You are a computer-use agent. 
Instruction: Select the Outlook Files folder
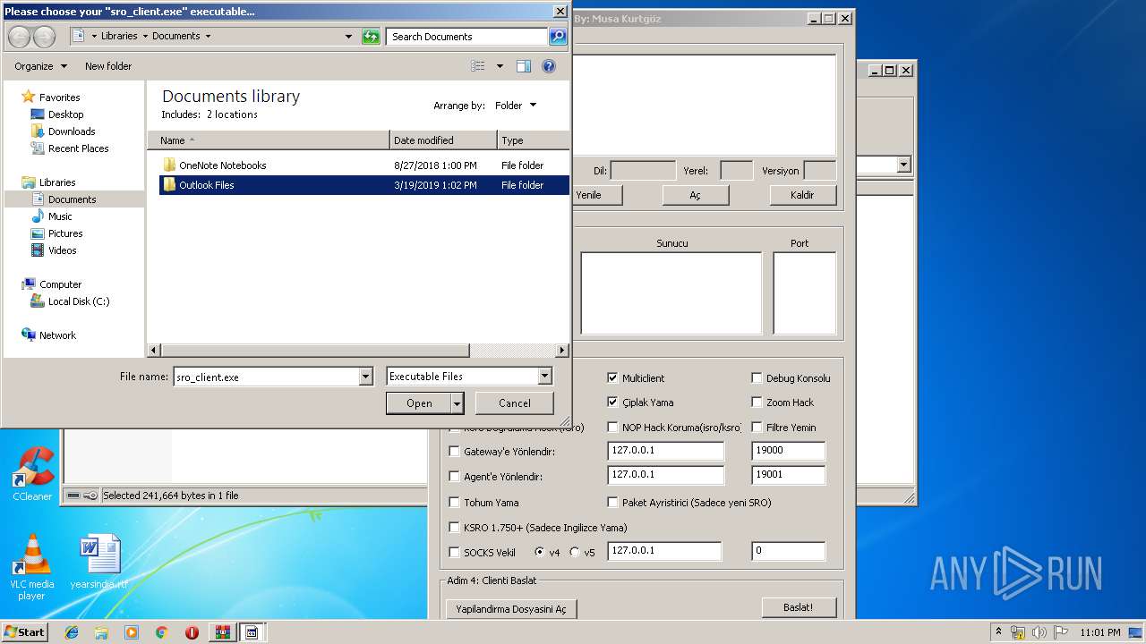point(364,185)
